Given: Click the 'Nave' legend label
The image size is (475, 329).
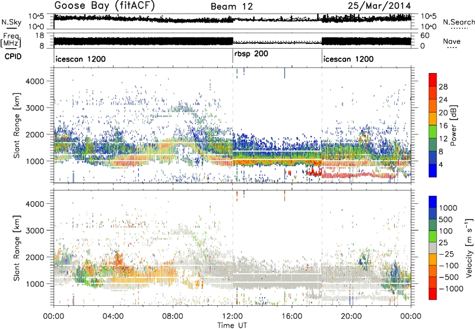Looking at the screenshot, I should point(452,41).
